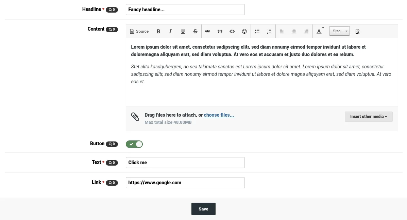Expand the Insert other media dropdown
The height and width of the screenshot is (220, 407).
pyautogui.click(x=369, y=117)
